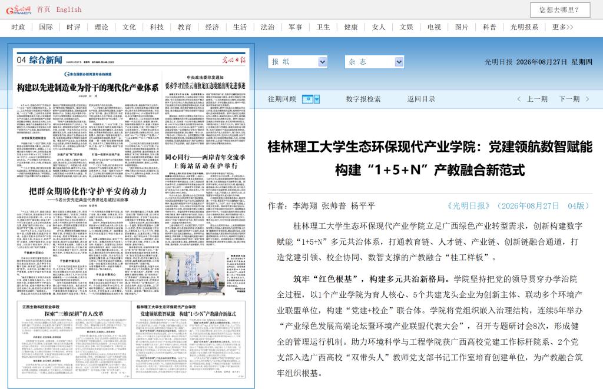The image size is (603, 389).
Task: Open the 理论 navigation item
Action: pos(101,27)
